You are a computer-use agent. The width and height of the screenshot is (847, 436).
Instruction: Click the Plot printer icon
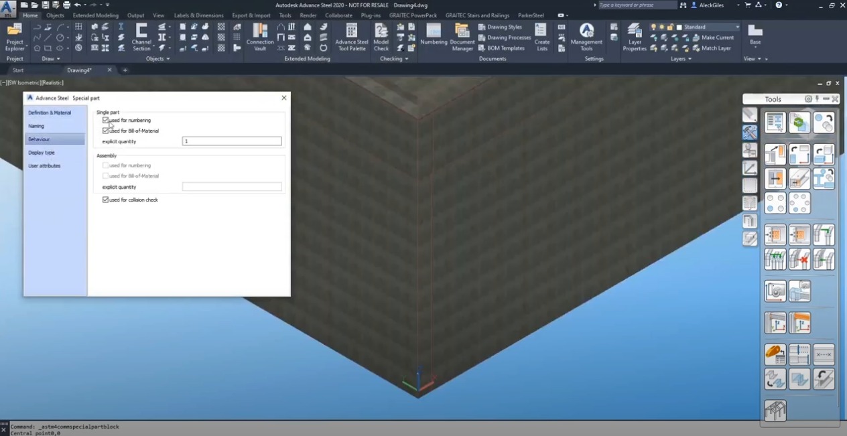tap(66, 5)
